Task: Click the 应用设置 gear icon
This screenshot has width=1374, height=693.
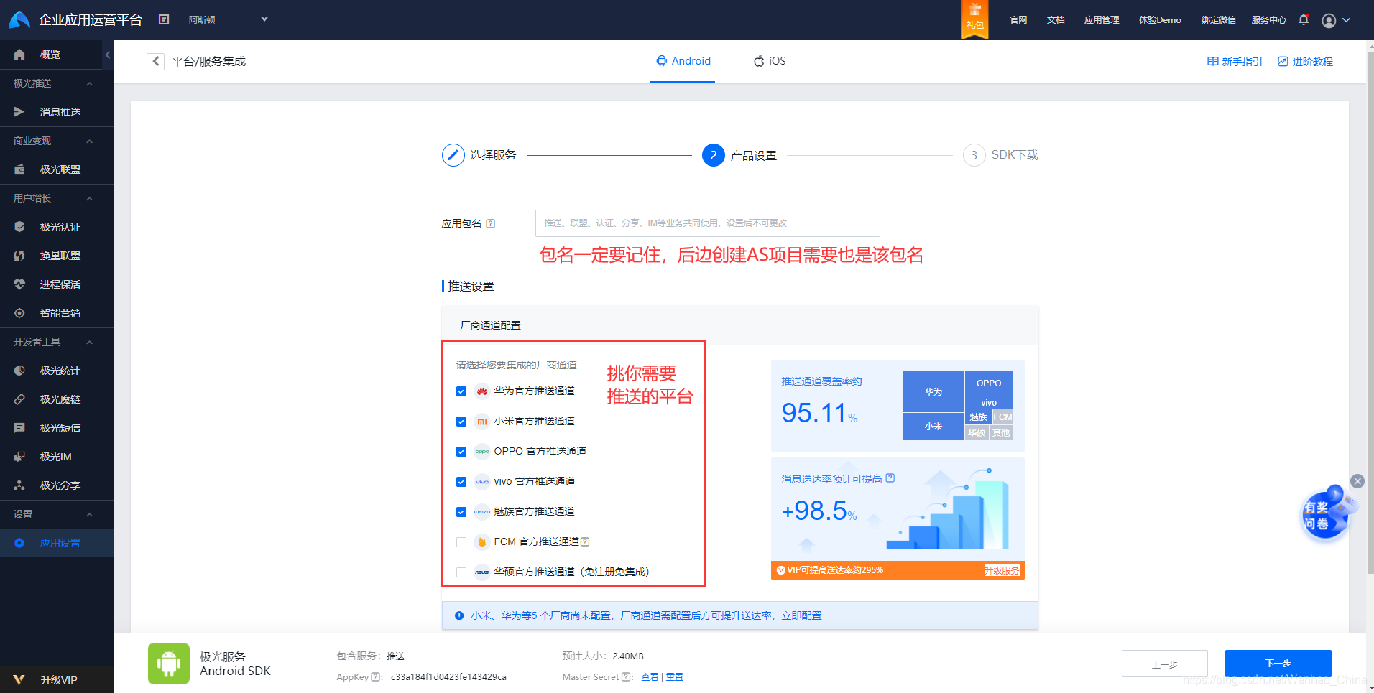Action: [19, 543]
